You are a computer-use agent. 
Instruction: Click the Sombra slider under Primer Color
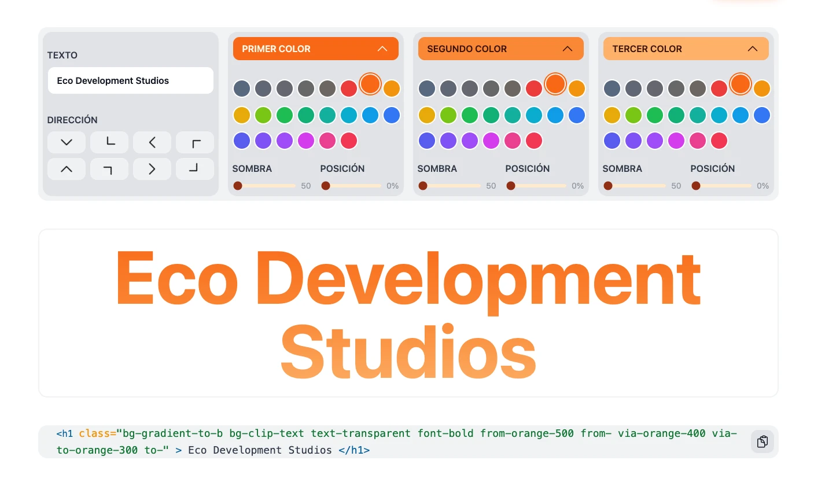pos(264,186)
